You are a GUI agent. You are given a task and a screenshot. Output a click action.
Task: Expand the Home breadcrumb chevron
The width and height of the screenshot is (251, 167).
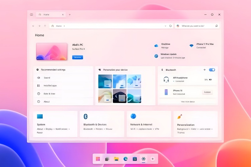pos(64,26)
